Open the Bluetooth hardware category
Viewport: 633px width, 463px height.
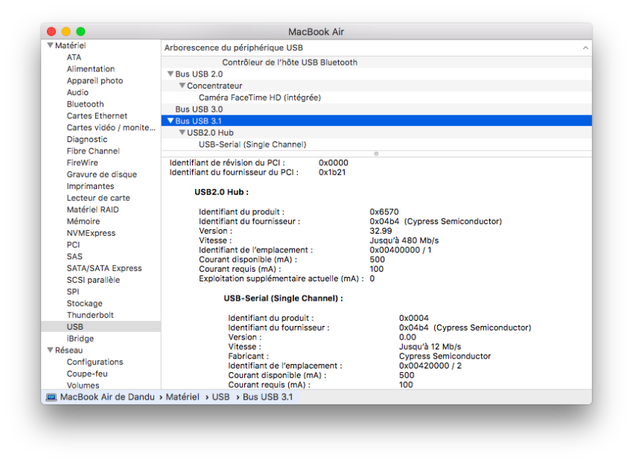coord(85,104)
